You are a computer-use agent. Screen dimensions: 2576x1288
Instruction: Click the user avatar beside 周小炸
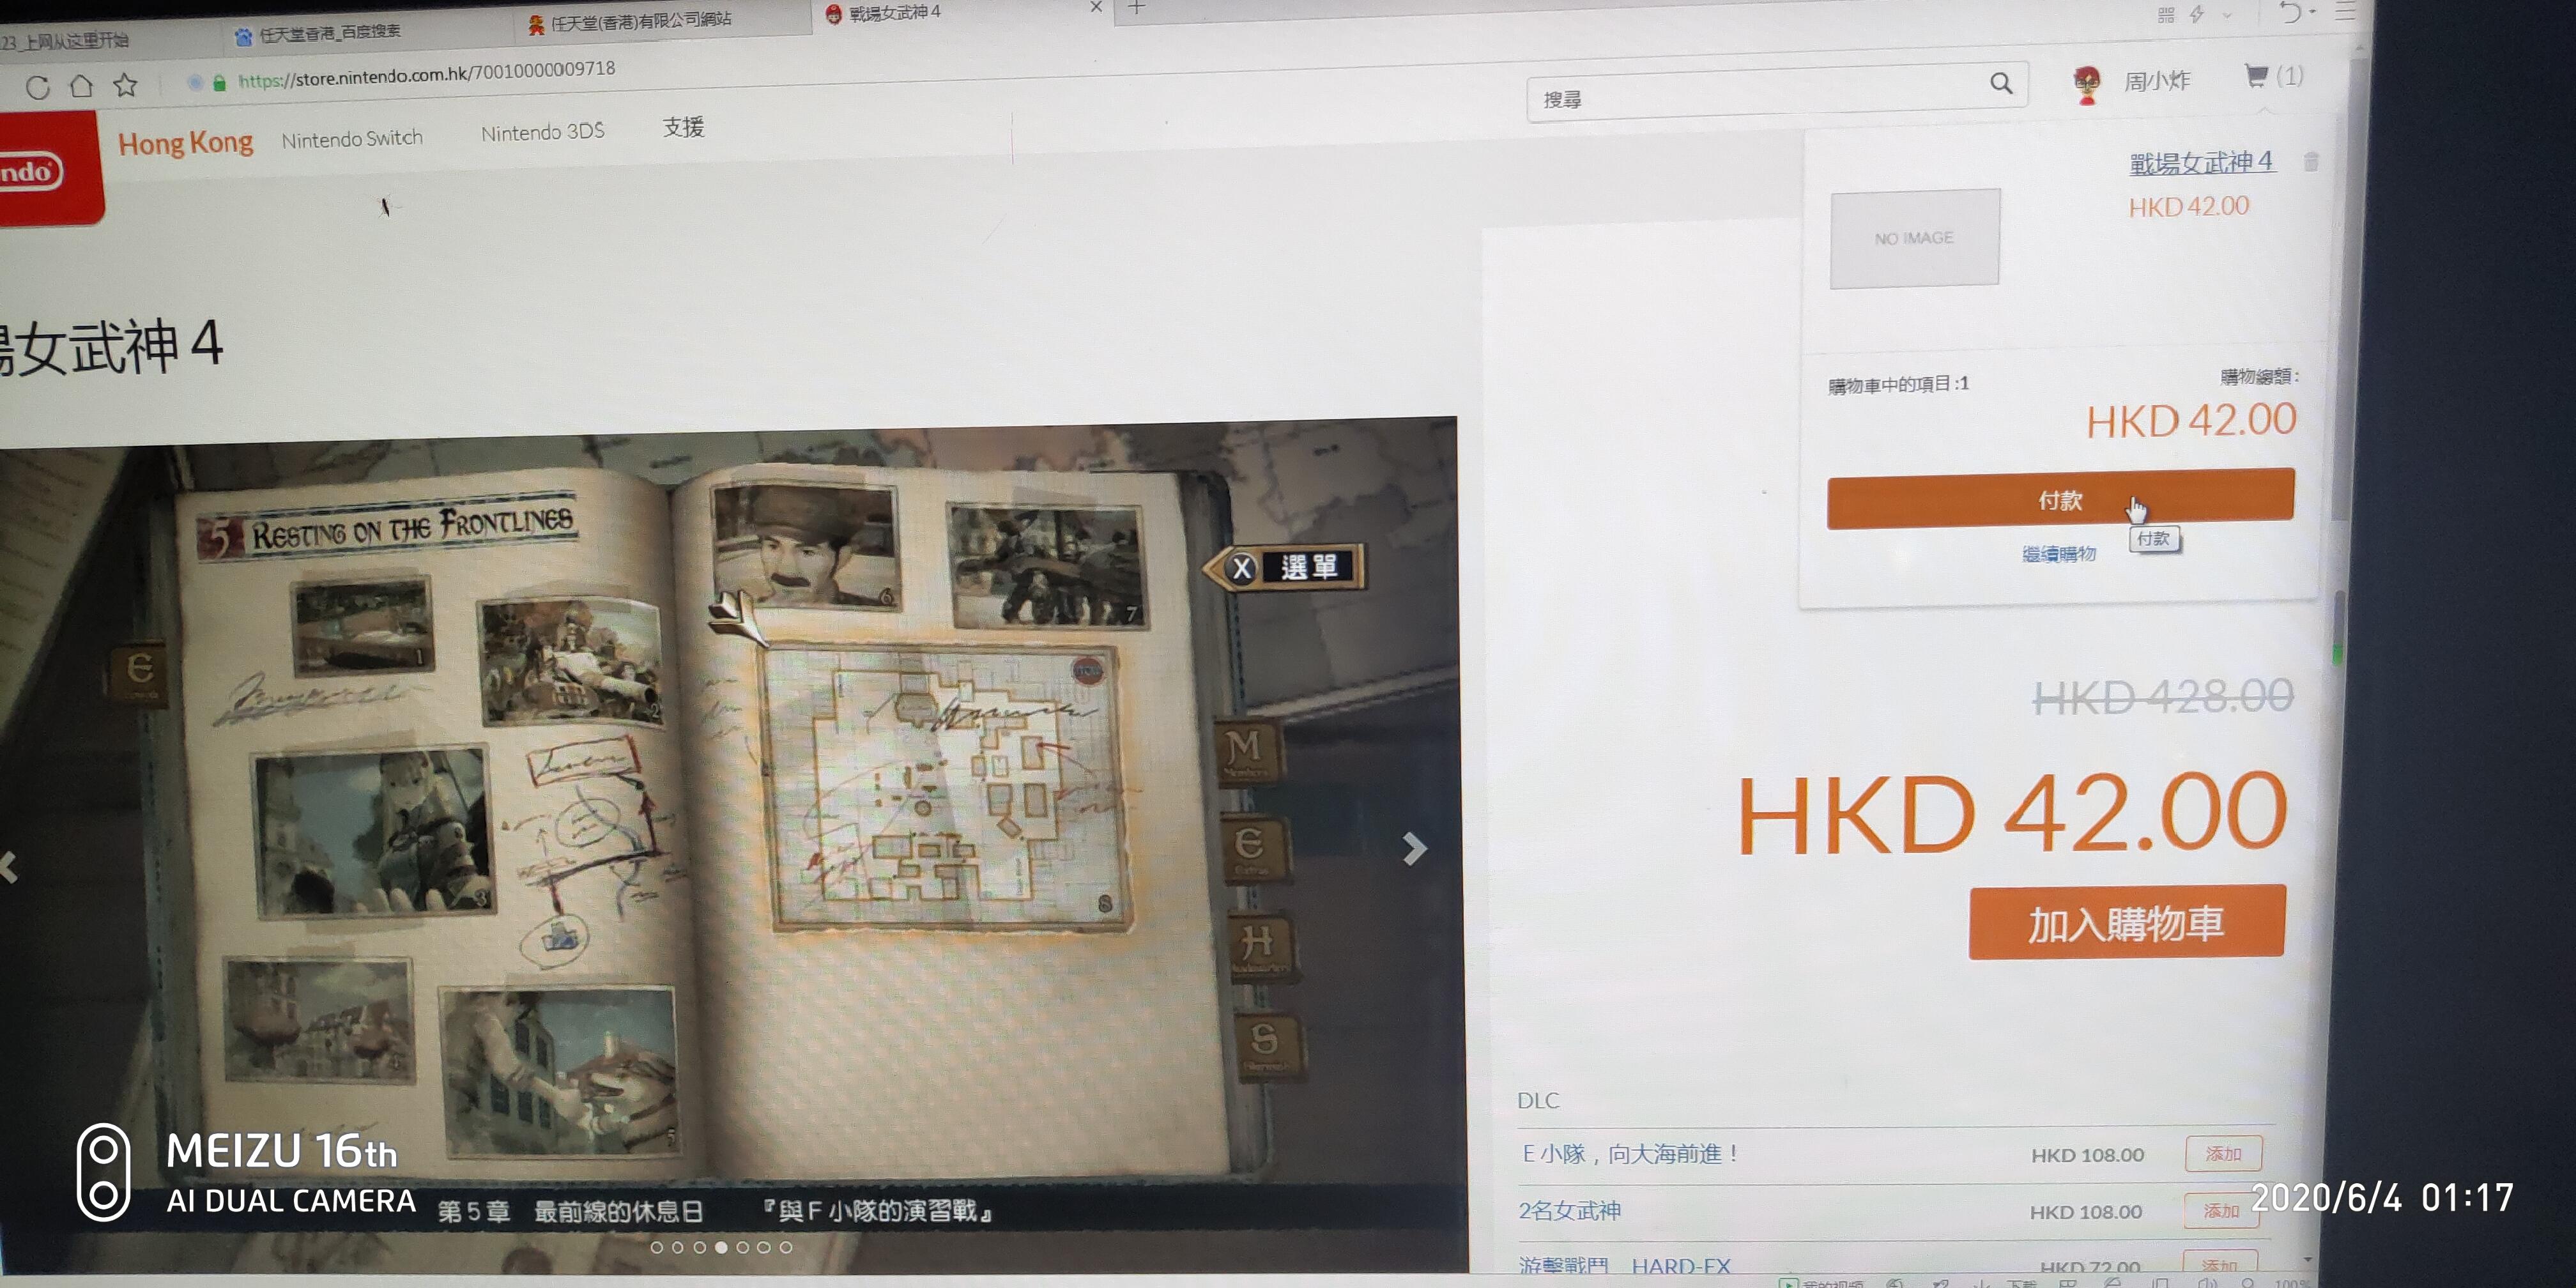(2086, 84)
